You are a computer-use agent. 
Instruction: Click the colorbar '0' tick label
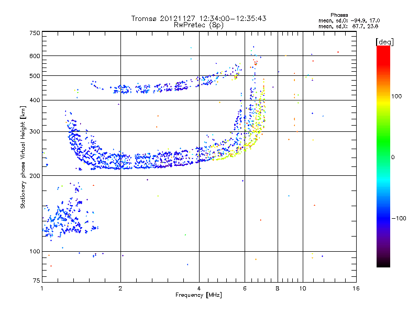click(393, 158)
